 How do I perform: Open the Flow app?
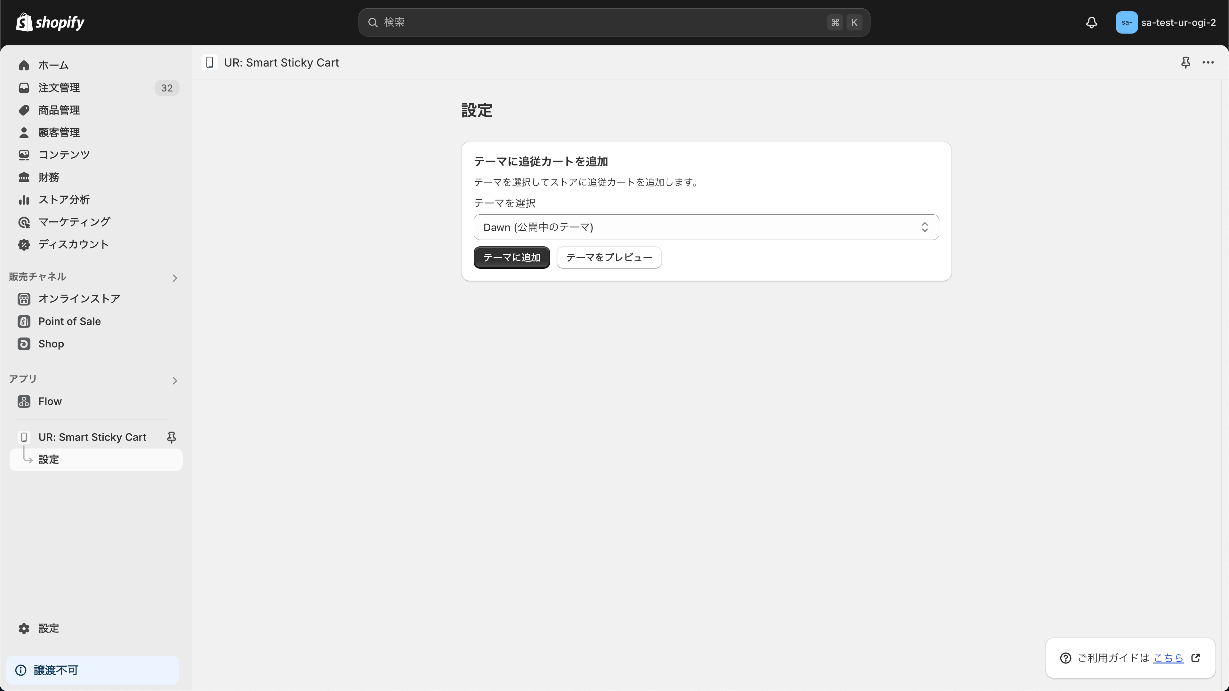point(50,401)
